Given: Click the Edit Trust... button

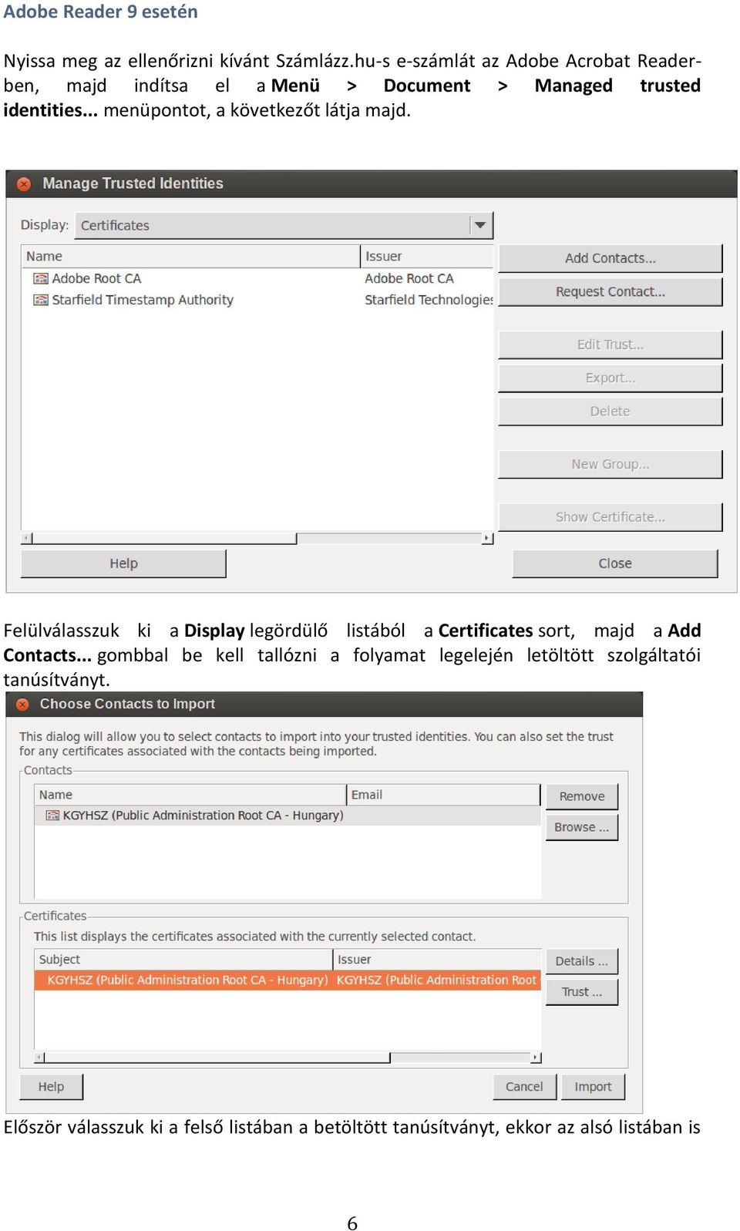Looking at the screenshot, I should (x=610, y=345).
